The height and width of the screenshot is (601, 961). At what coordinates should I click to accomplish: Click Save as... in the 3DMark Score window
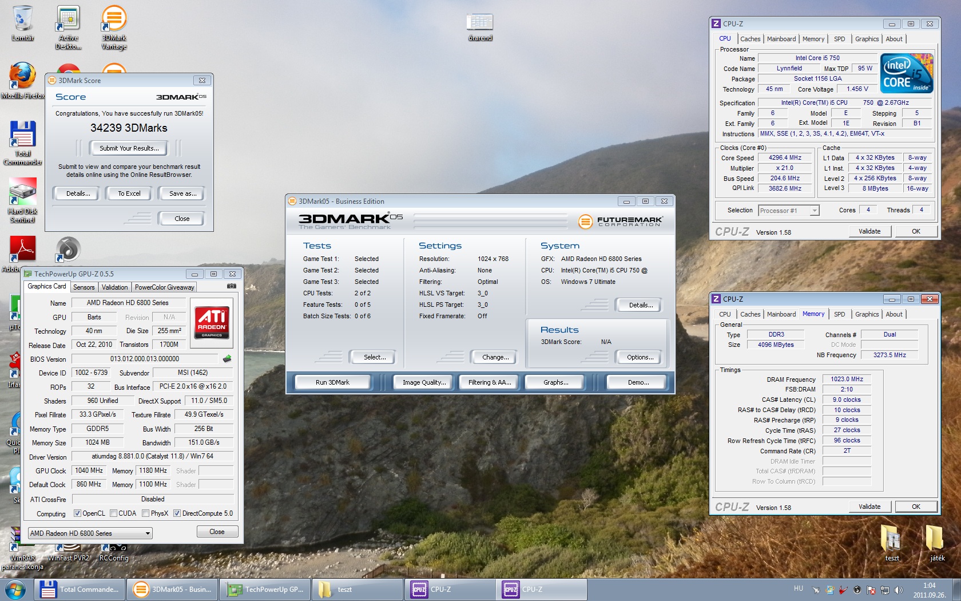[x=183, y=193]
